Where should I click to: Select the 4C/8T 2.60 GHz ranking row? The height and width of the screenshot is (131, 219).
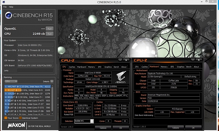click(27, 107)
